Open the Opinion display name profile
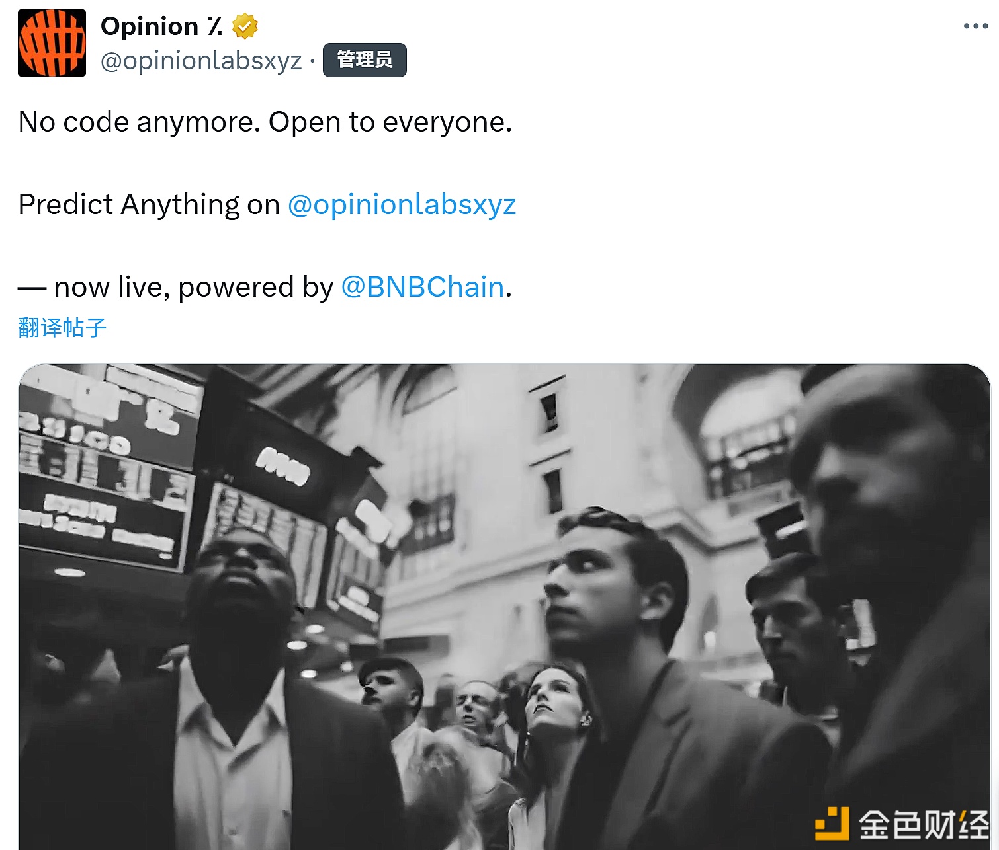999x850 pixels. [x=150, y=26]
